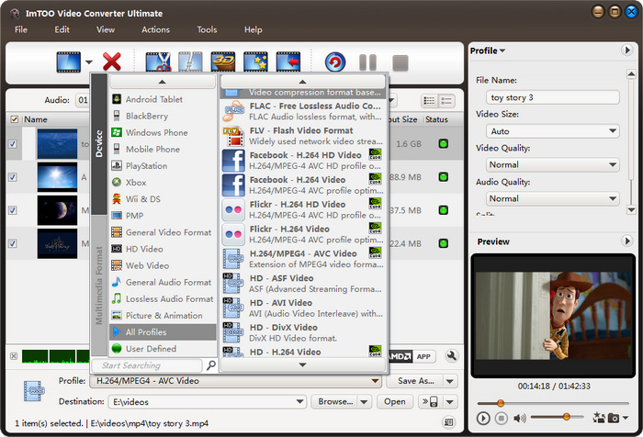Remove selected file with red X
The image size is (643, 437).
pos(111,62)
